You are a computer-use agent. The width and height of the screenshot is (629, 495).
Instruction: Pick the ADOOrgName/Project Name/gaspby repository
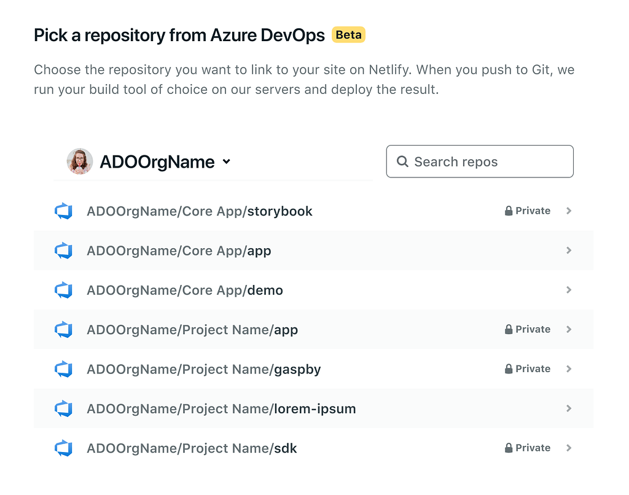pos(204,369)
